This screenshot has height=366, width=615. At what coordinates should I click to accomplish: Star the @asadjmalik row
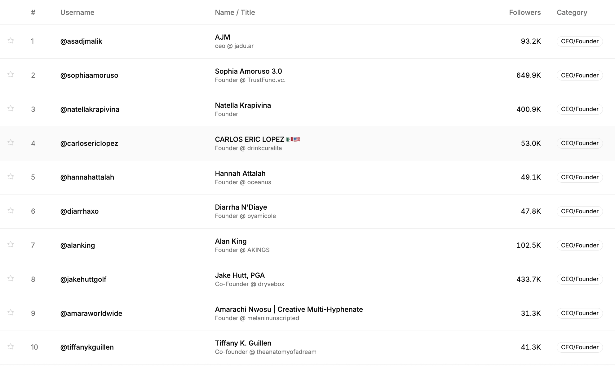coord(11,41)
